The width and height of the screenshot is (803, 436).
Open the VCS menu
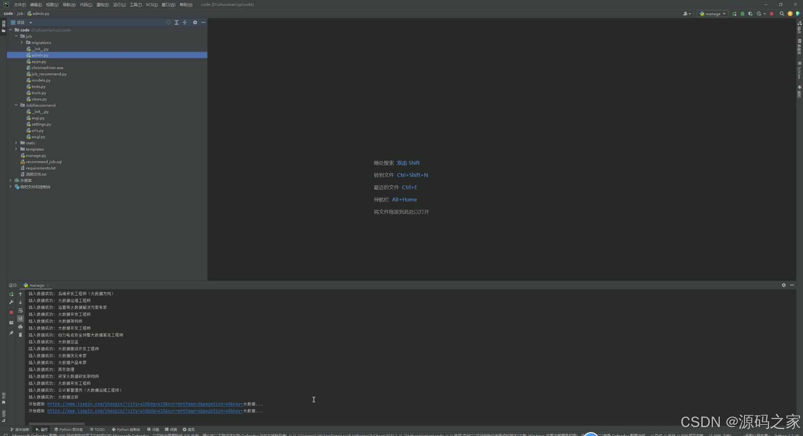pos(151,4)
